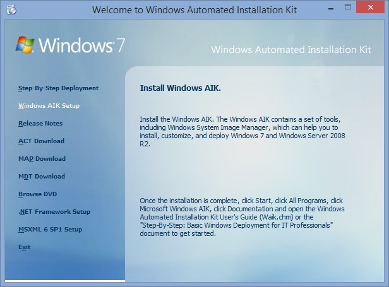This screenshot has width=389, height=287.
Task: Launch Windows AIK Setup
Action: (49, 106)
